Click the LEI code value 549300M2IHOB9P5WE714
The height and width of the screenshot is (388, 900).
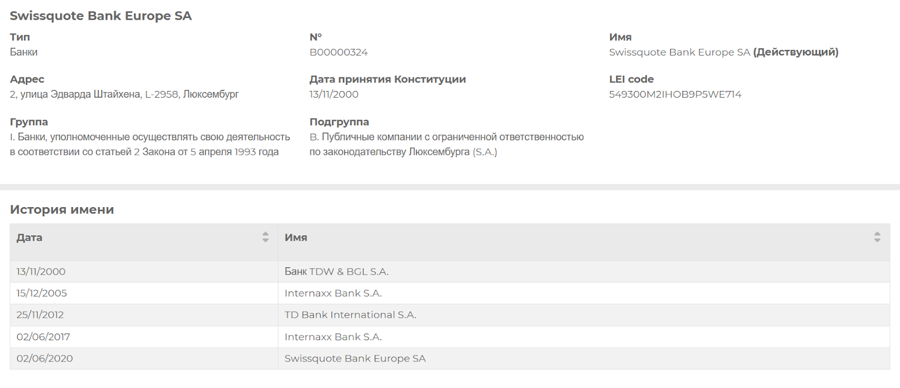(675, 94)
